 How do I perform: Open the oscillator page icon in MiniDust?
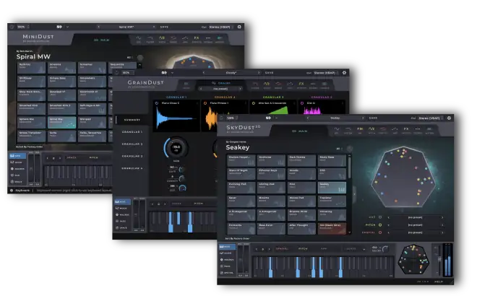click(139, 39)
